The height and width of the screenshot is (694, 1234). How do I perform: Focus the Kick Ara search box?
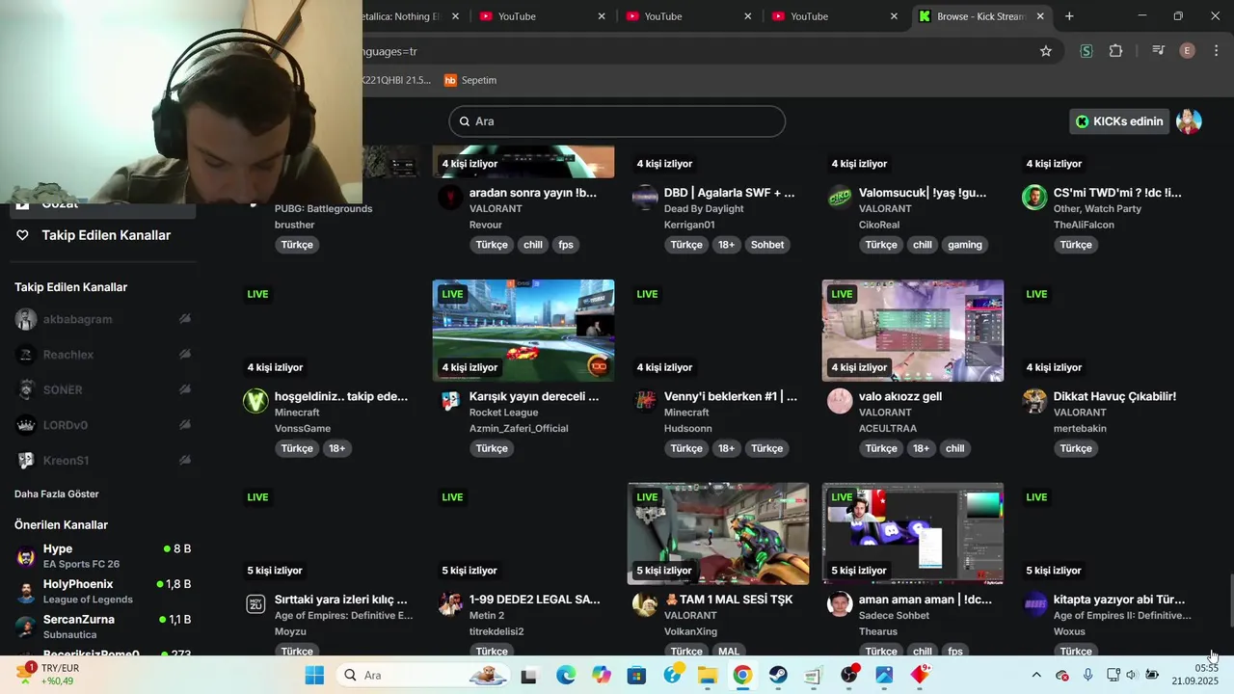pyautogui.click(x=617, y=121)
